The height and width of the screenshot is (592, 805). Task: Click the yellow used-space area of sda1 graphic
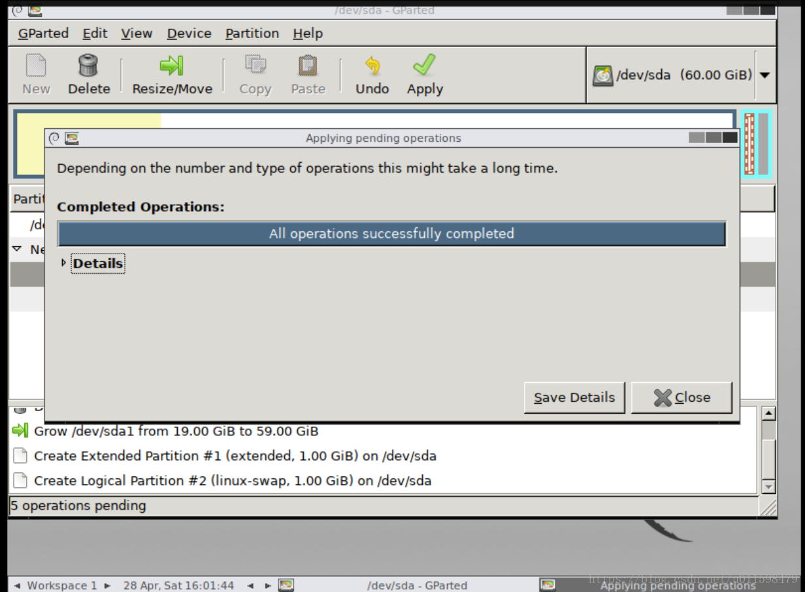90,121
